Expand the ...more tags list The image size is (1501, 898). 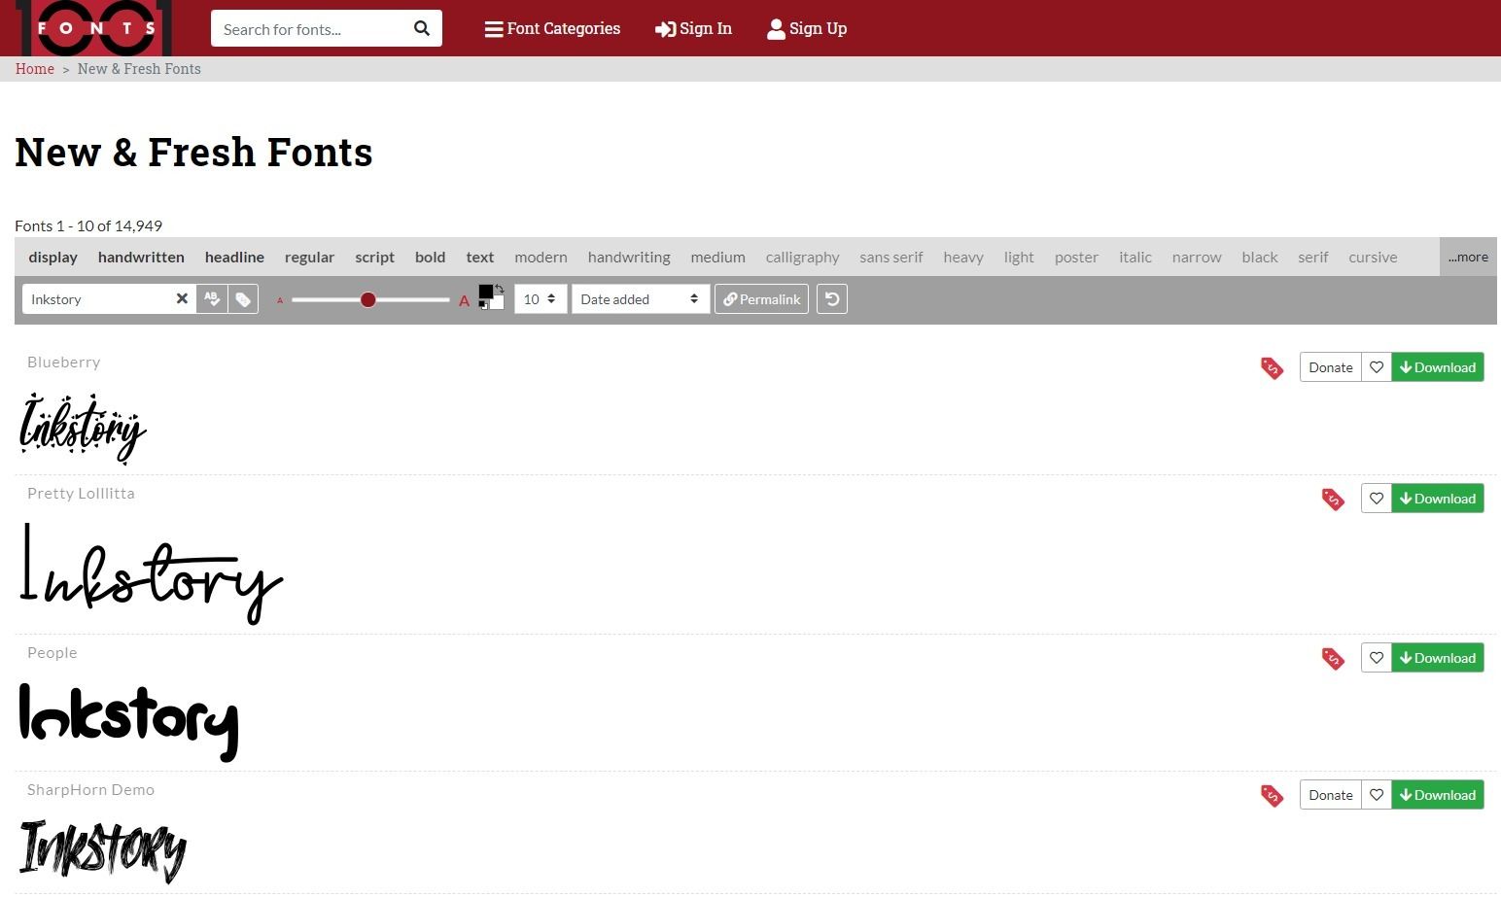click(1468, 258)
